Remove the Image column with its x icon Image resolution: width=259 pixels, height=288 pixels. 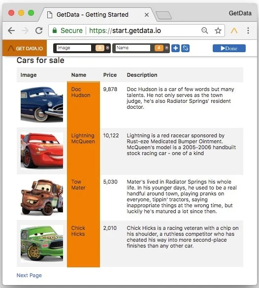[107, 48]
